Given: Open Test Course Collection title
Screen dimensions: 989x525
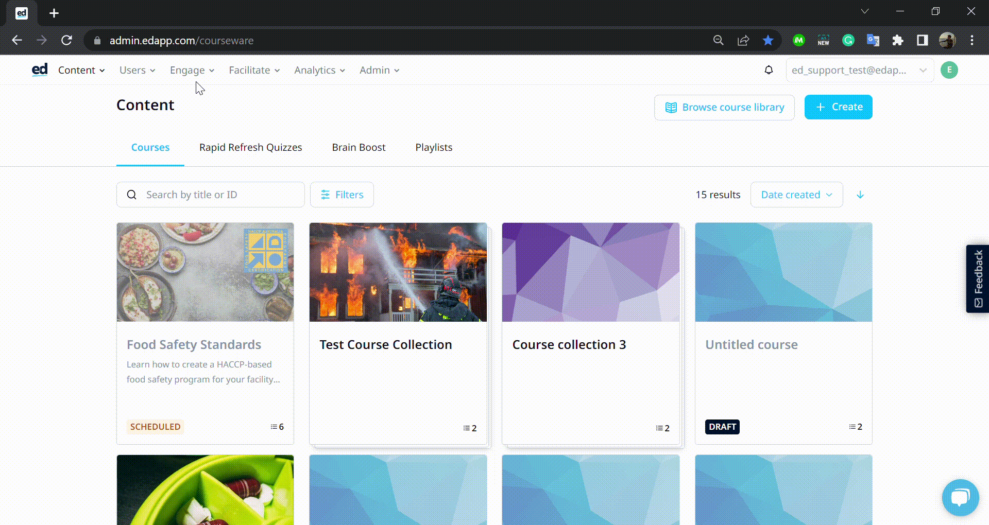Looking at the screenshot, I should [x=385, y=344].
